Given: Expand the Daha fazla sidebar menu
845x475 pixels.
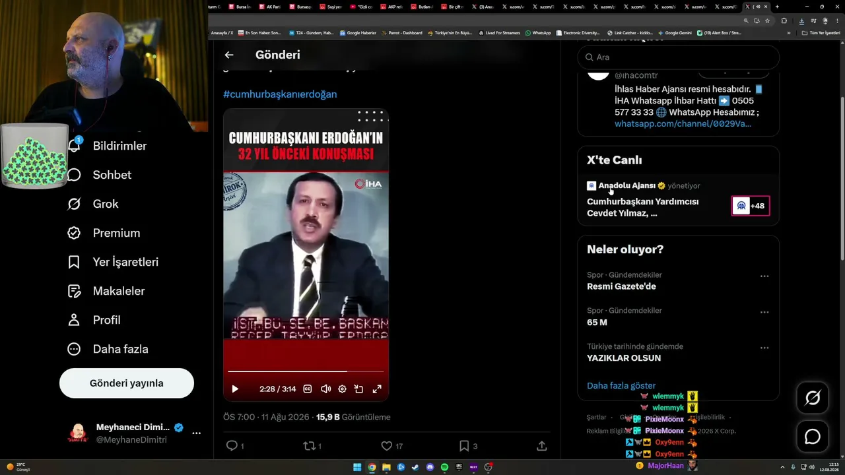Looking at the screenshot, I should click(108, 349).
